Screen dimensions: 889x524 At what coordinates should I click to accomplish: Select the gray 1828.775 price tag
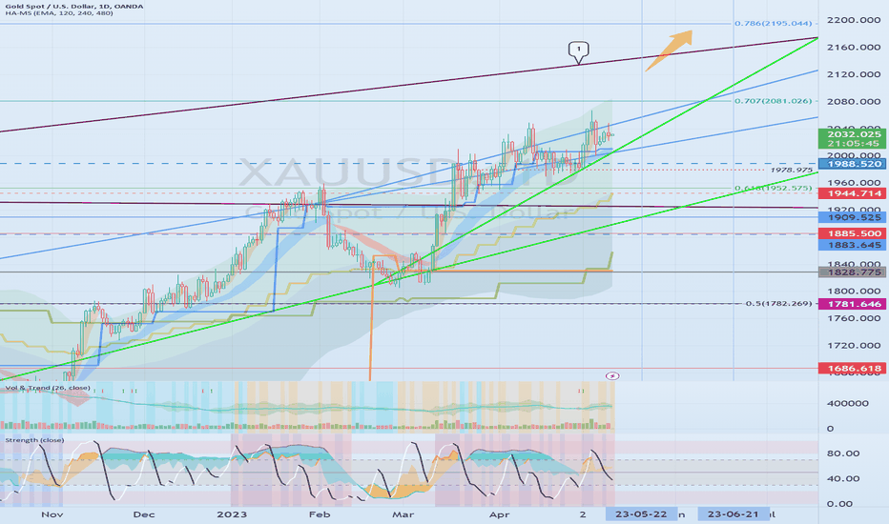tap(854, 272)
